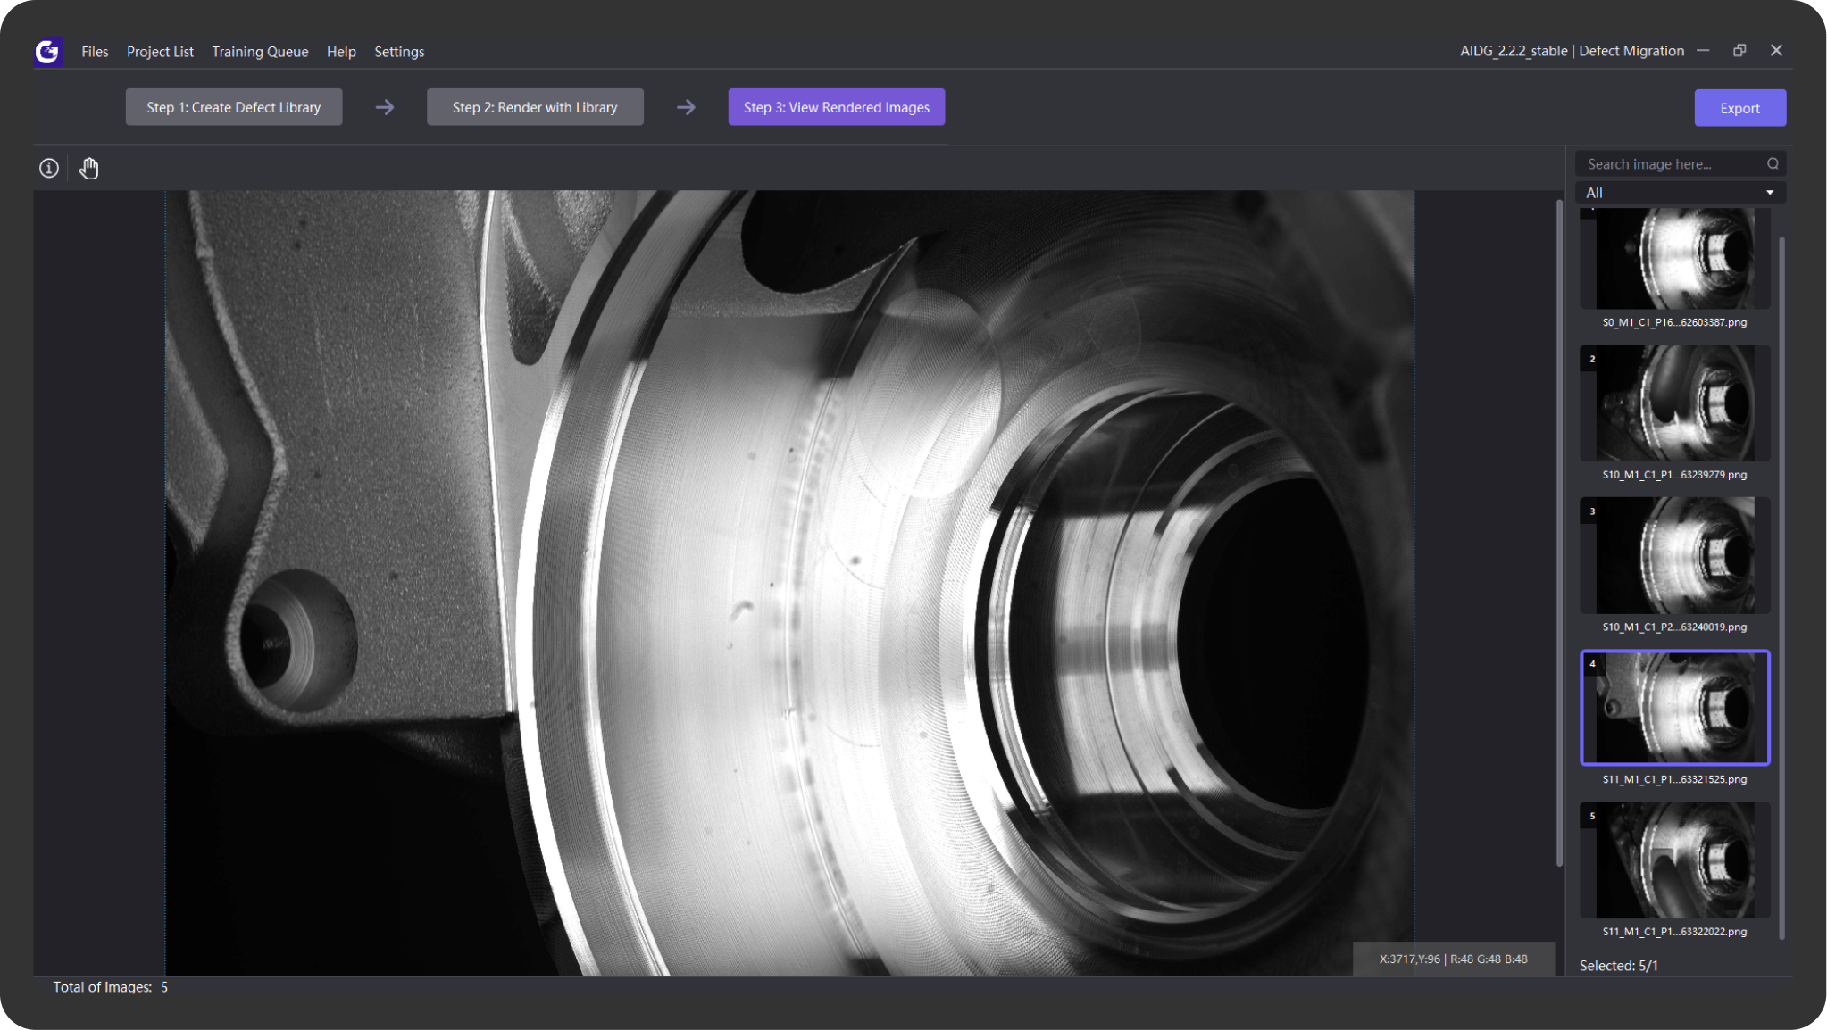Open the Training Queue menu

coord(260,52)
